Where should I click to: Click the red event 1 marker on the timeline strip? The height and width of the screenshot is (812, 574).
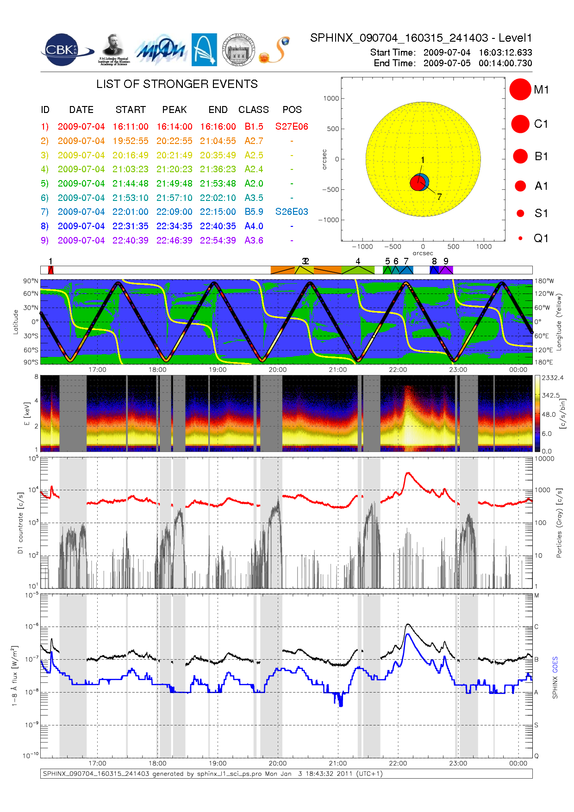[51, 270]
